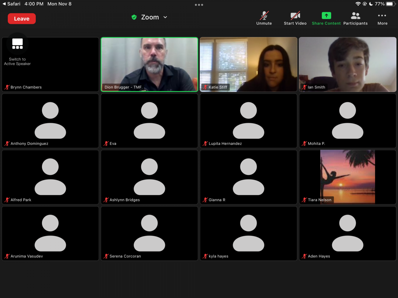Click the Serena Corcoran name label
Screen dimensions: 398x298
pos(125,256)
